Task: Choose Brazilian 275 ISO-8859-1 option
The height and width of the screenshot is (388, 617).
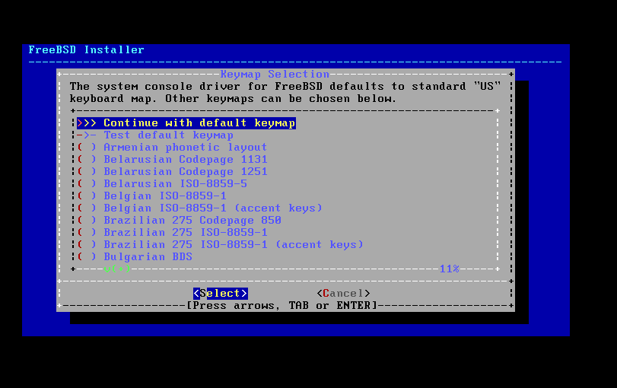Action: pos(173,233)
